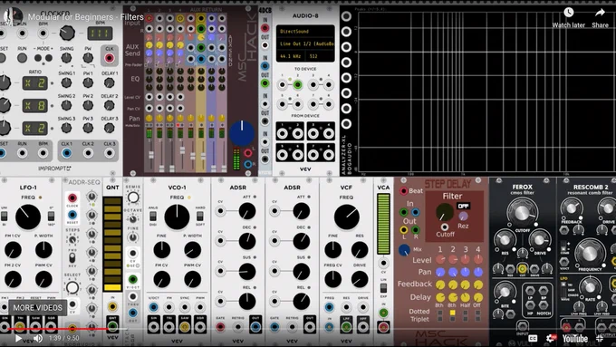This screenshot has height=347, width=616.
Task: Click the blue master volume knob on the mixer
Action: (242, 133)
